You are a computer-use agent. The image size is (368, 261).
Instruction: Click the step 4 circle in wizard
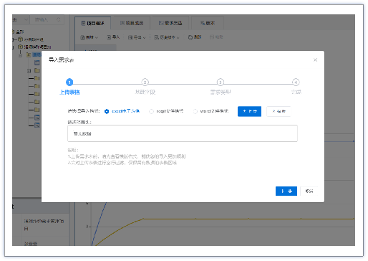tap(296, 82)
